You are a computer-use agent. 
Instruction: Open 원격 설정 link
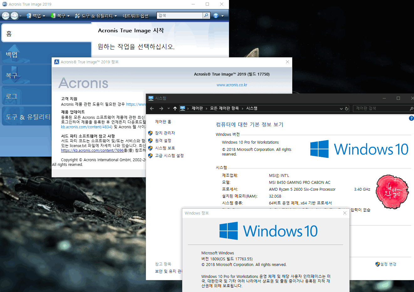tap(163, 141)
